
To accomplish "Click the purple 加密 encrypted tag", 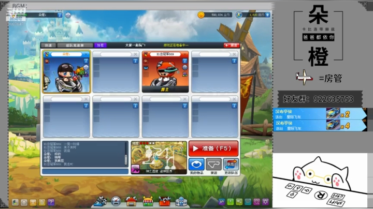I will coord(101,45).
